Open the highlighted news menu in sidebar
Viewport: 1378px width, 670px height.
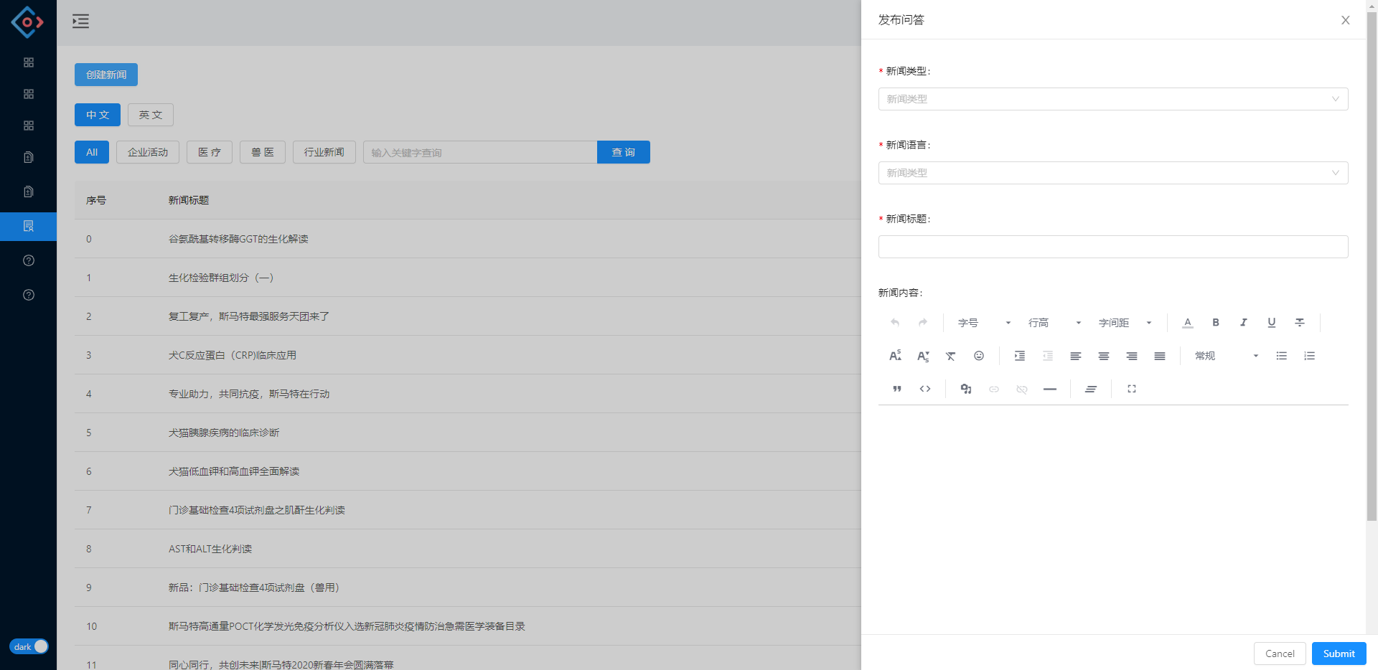point(29,226)
